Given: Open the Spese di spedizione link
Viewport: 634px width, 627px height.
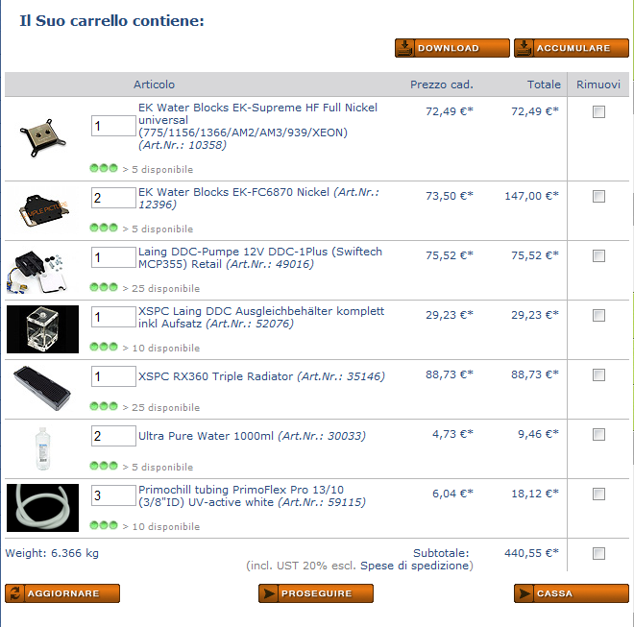Looking at the screenshot, I should click(417, 566).
